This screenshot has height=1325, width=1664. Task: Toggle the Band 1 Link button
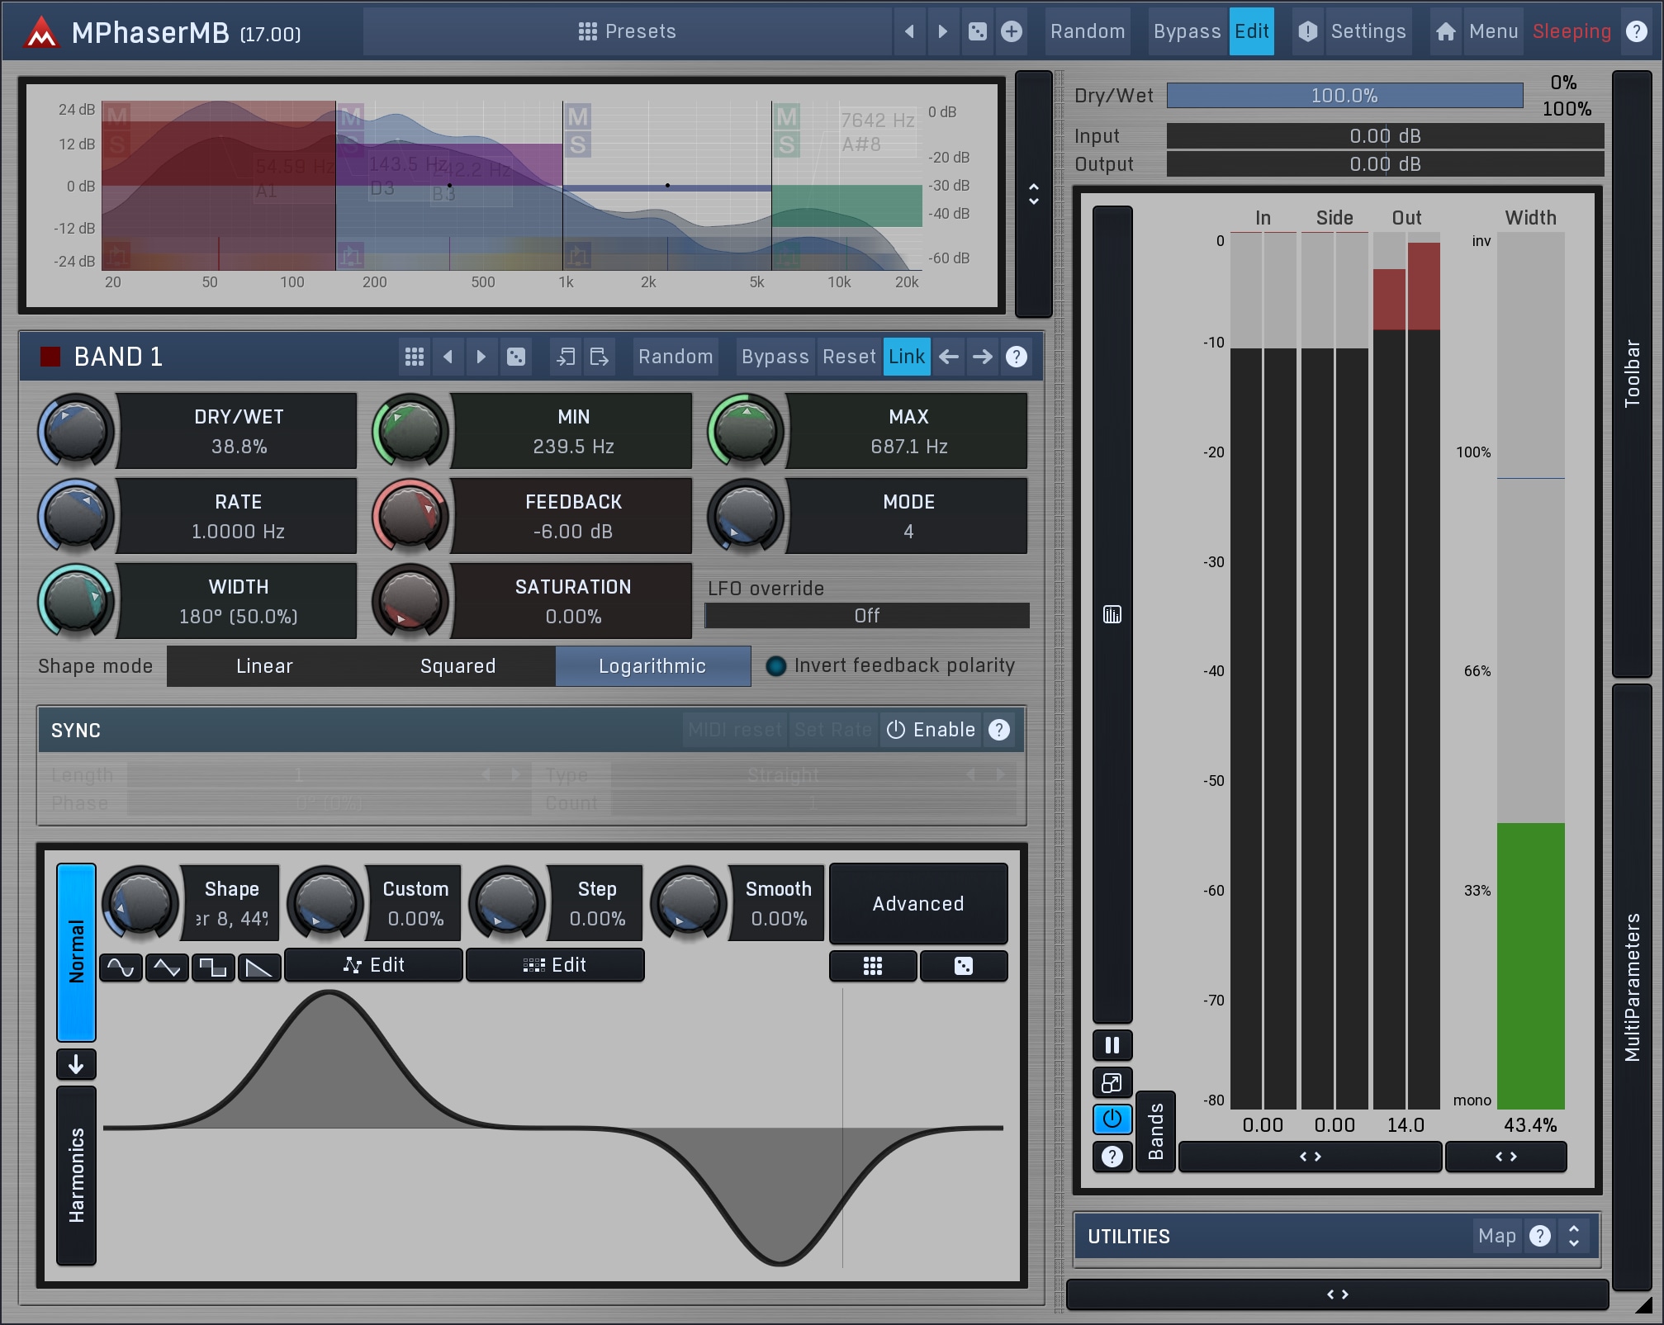tap(906, 357)
